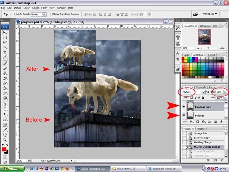The height and width of the screenshot is (172, 229).
Task: Select the Brush tool
Action: click(5, 68)
